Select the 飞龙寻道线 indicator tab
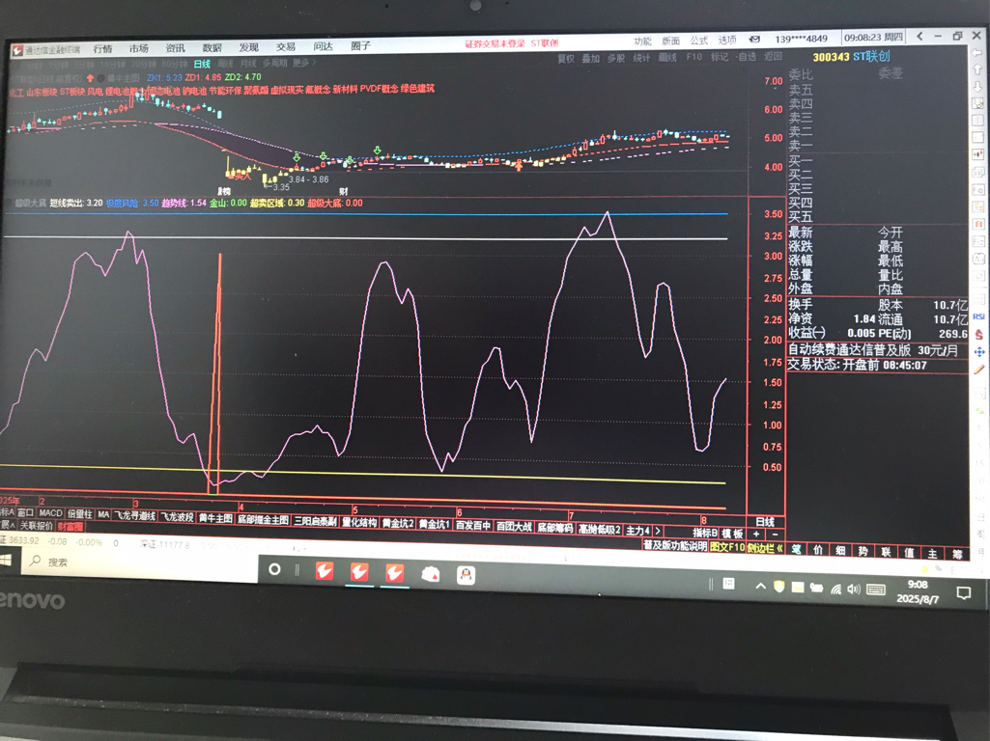 click(x=135, y=516)
